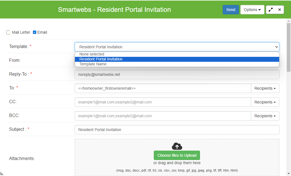The image size is (291, 176).
Task: Close the invitation dialog with X
Action: point(279,10)
